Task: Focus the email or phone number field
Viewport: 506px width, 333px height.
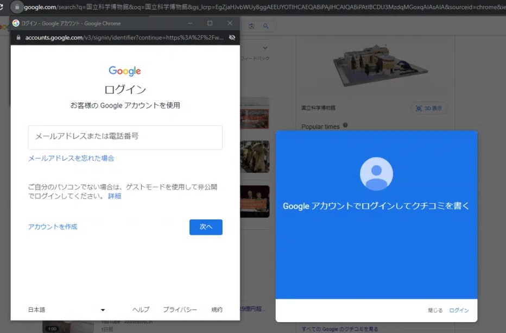Action: pos(125,137)
